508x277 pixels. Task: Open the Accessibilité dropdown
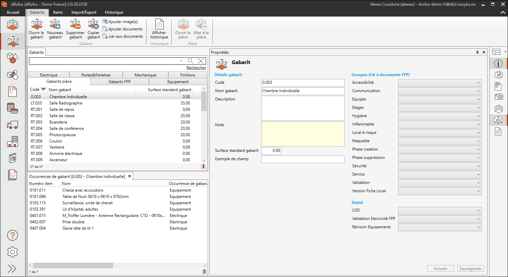pyautogui.click(x=440, y=83)
